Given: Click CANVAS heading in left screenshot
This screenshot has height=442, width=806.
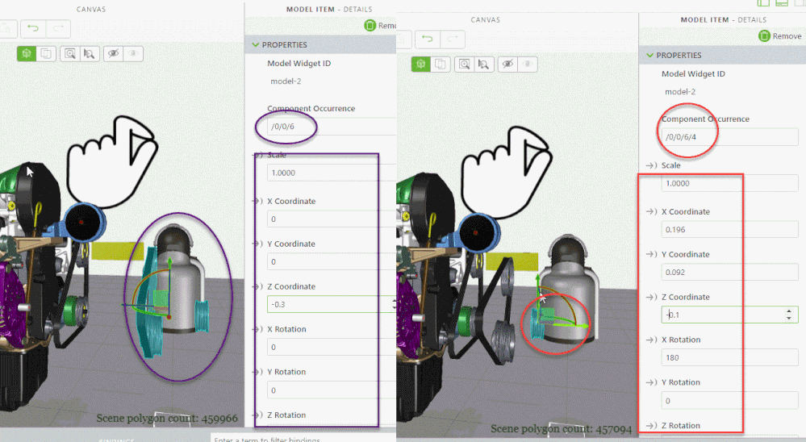Looking at the screenshot, I should 91,9.
